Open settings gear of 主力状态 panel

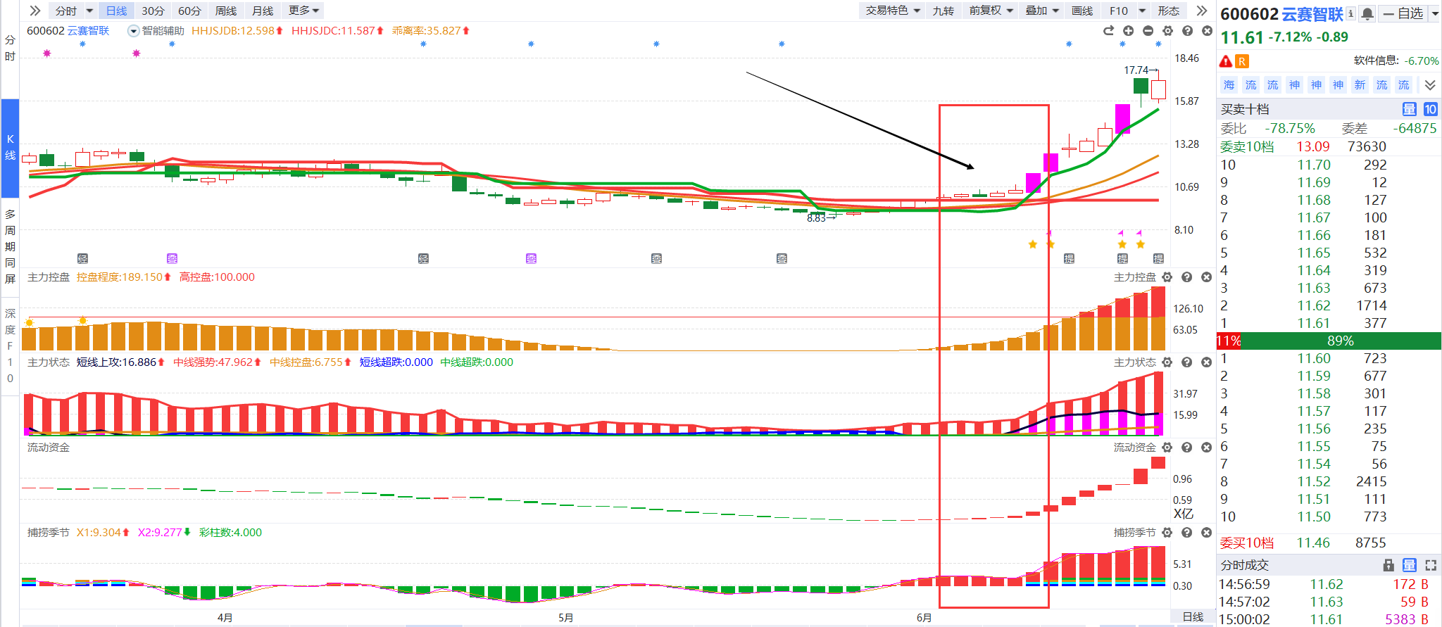(x=1167, y=362)
